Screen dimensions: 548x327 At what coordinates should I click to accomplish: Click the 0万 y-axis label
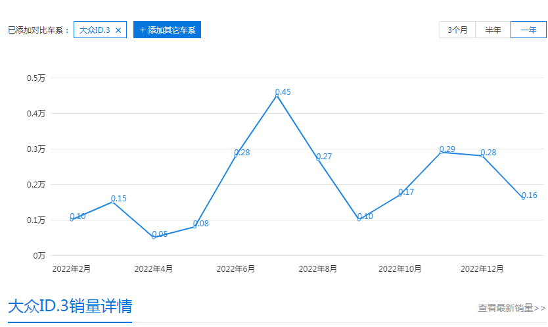pos(39,256)
